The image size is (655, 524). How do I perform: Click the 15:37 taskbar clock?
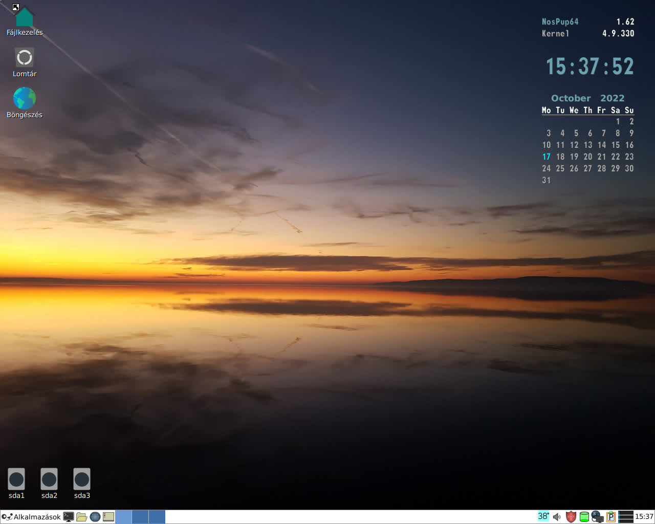pyautogui.click(x=644, y=517)
